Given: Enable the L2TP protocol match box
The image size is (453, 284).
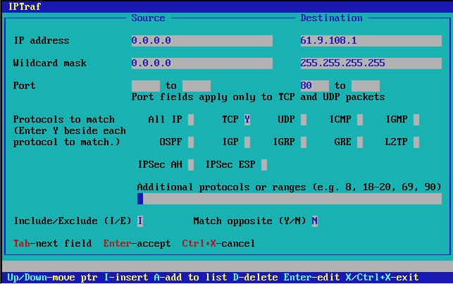Looking at the screenshot, I should (416, 142).
